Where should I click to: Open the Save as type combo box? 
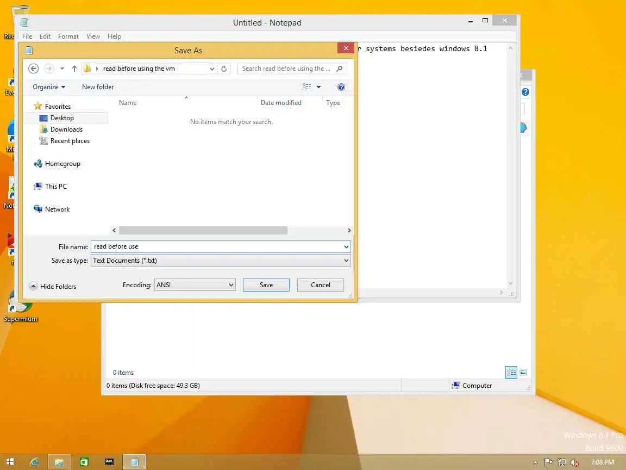coord(221,261)
